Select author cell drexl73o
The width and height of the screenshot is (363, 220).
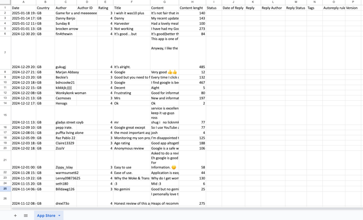click(x=65, y=199)
